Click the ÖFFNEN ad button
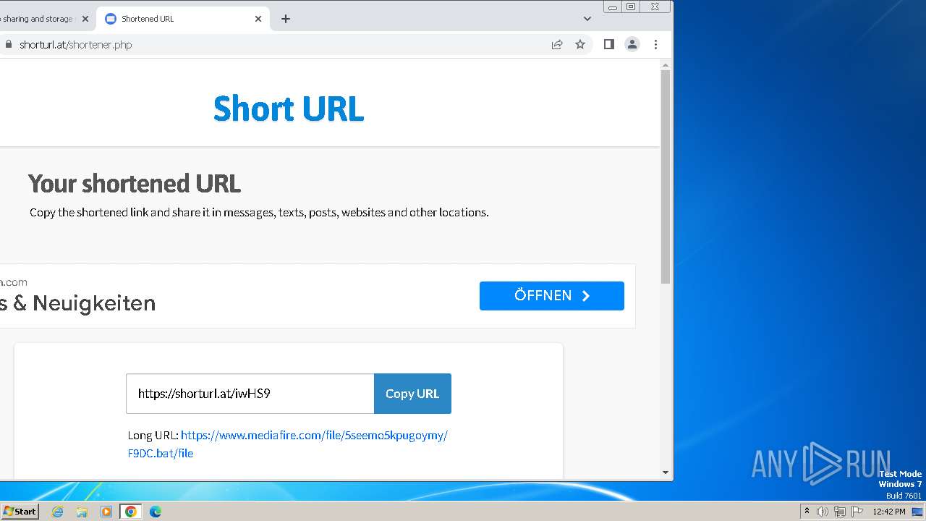The image size is (926, 521). [552, 296]
